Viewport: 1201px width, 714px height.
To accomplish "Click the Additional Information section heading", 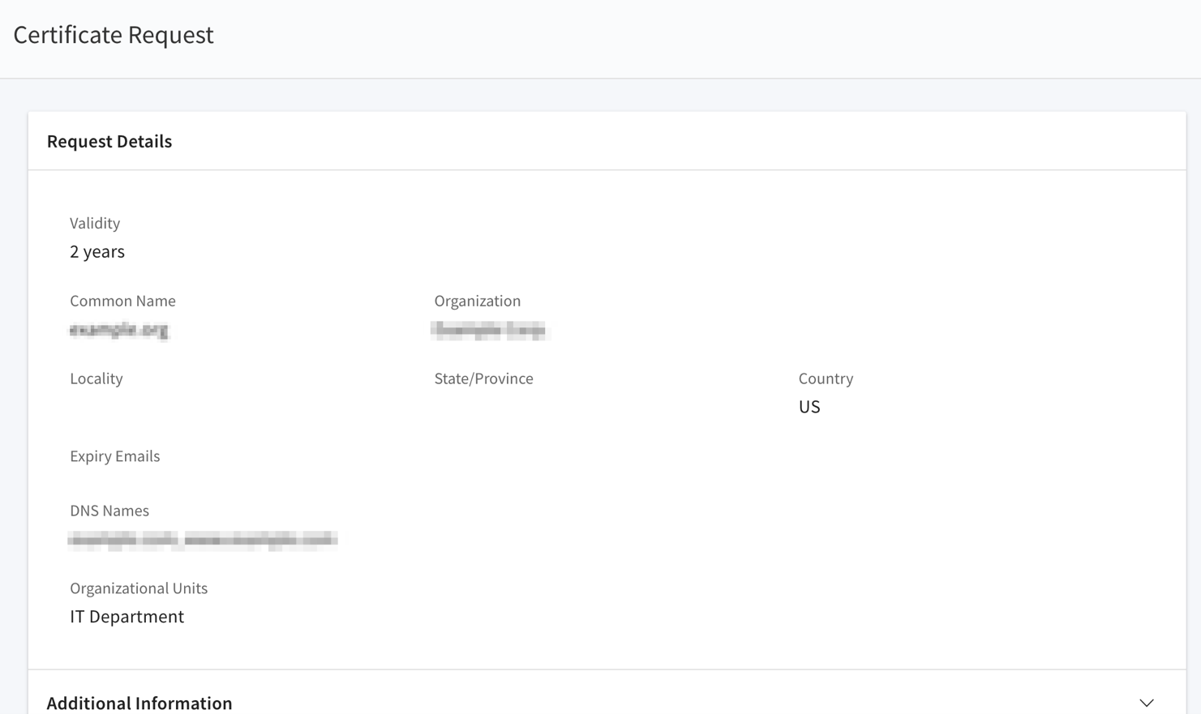I will [x=139, y=703].
